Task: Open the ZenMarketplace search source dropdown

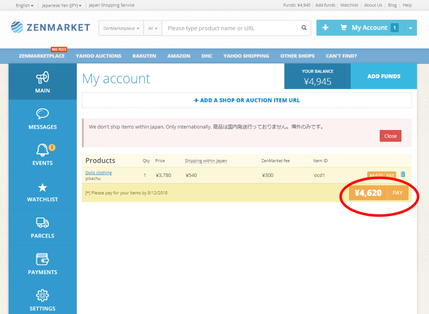Action: [121, 28]
